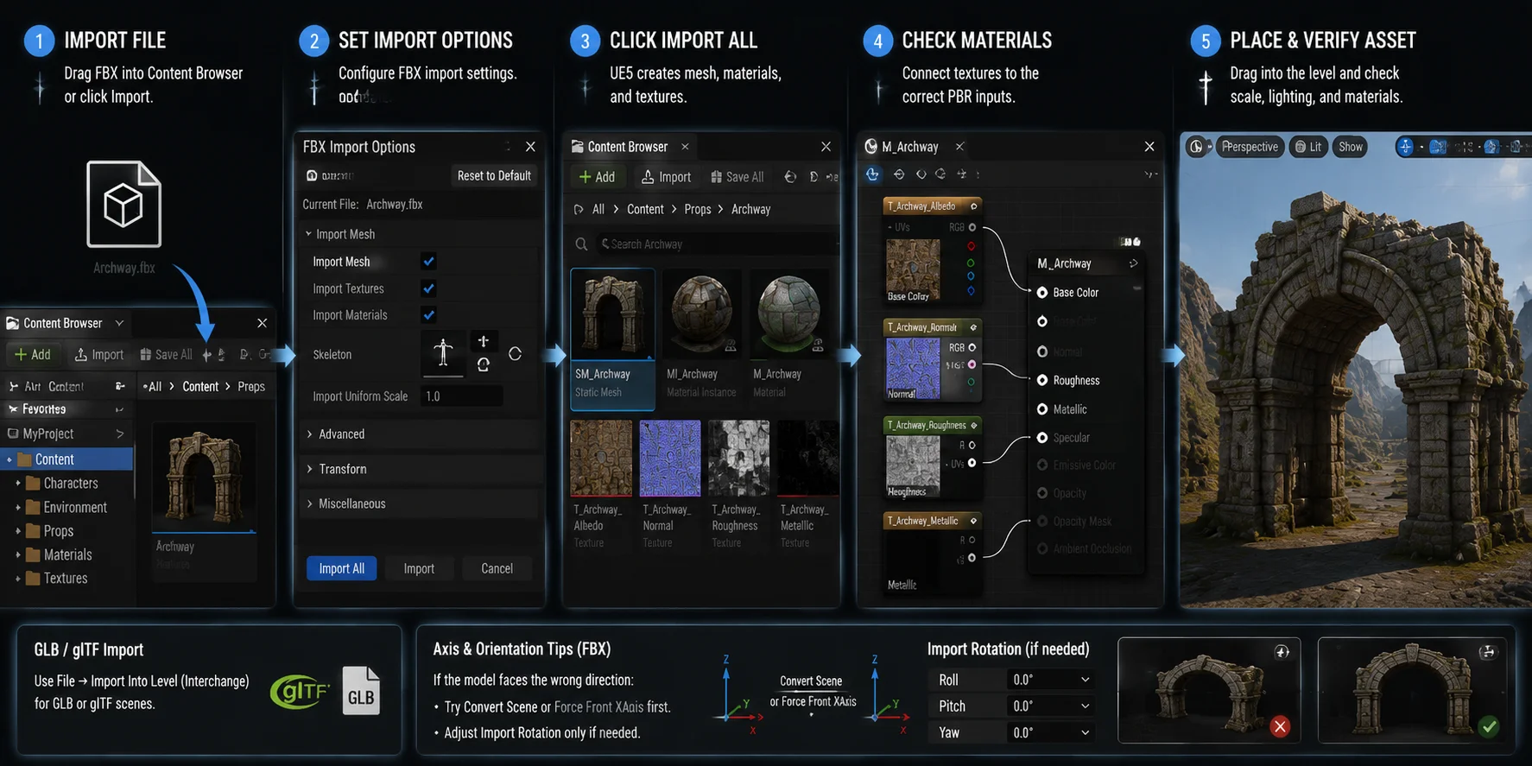Toggle the Import Textures checkbox

point(428,288)
